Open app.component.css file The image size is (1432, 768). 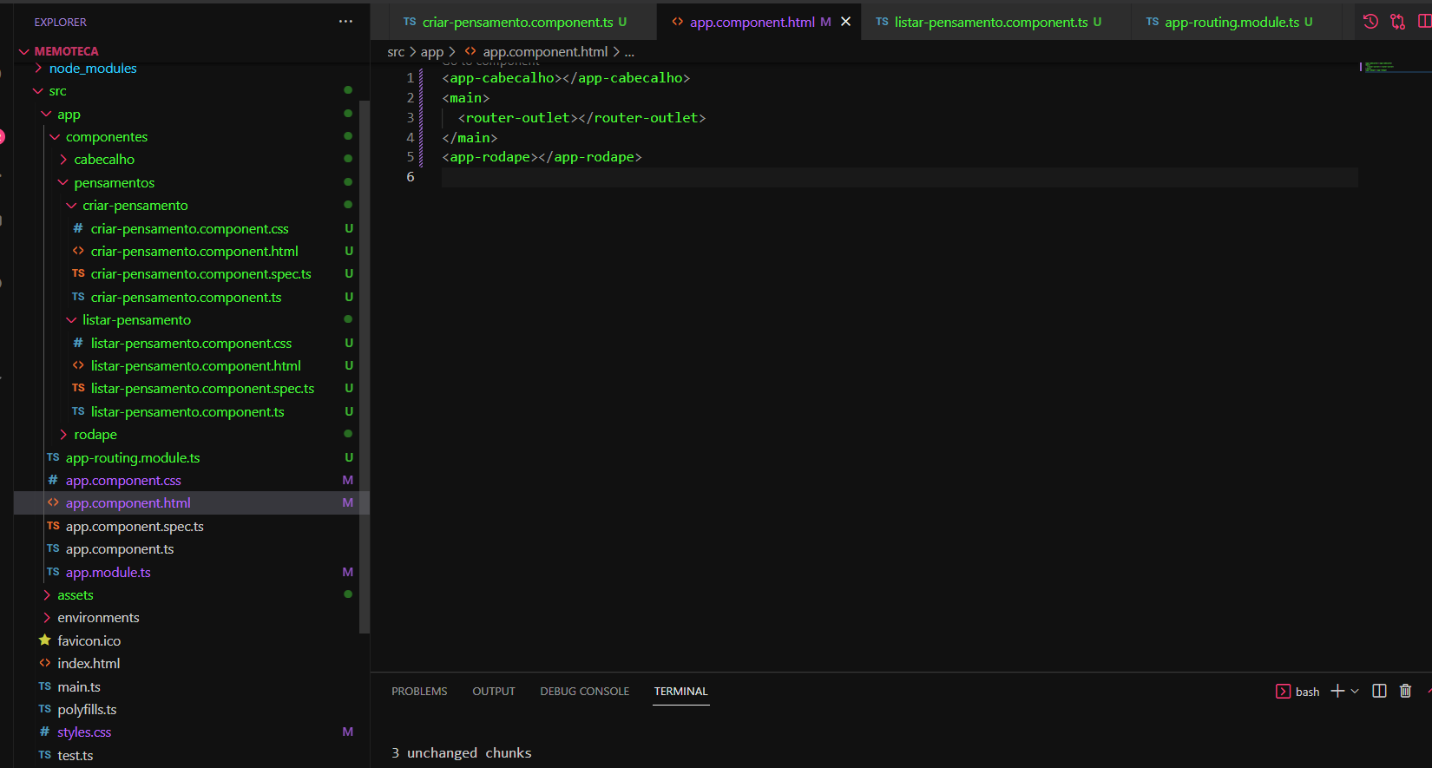coord(123,481)
